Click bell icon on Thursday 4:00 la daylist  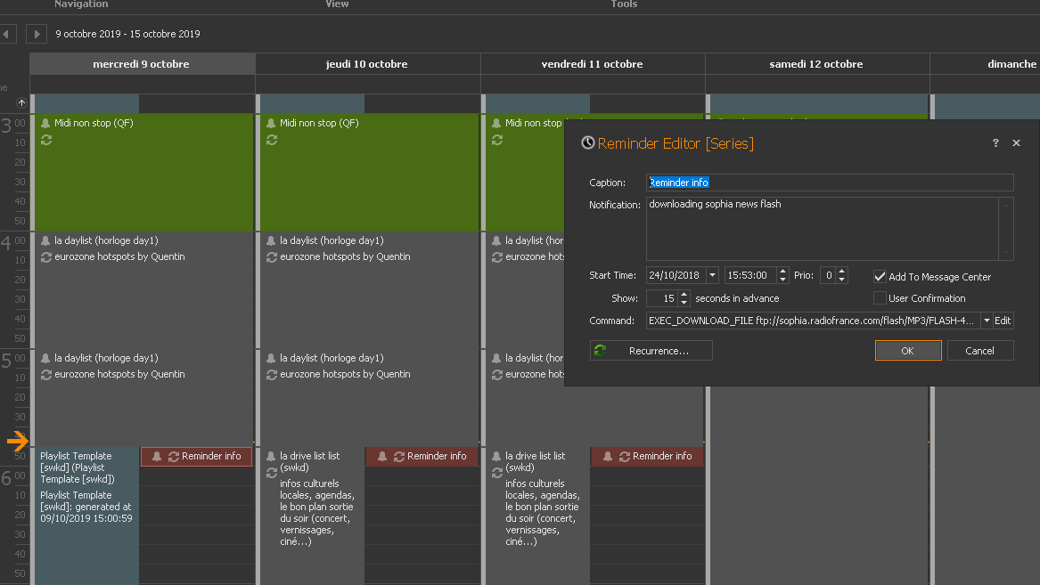pos(271,240)
